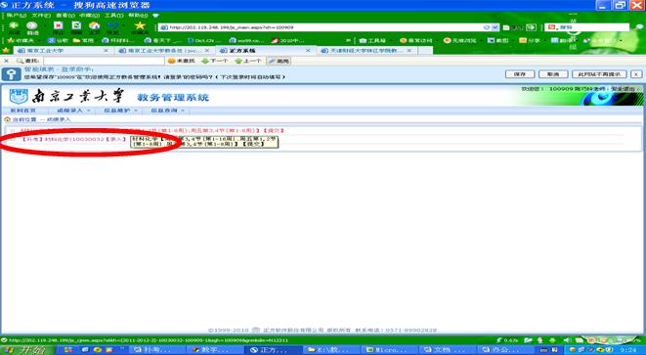646x355 pixels.
Task: Open the 工具 Tools menu
Action: [x=113, y=16]
